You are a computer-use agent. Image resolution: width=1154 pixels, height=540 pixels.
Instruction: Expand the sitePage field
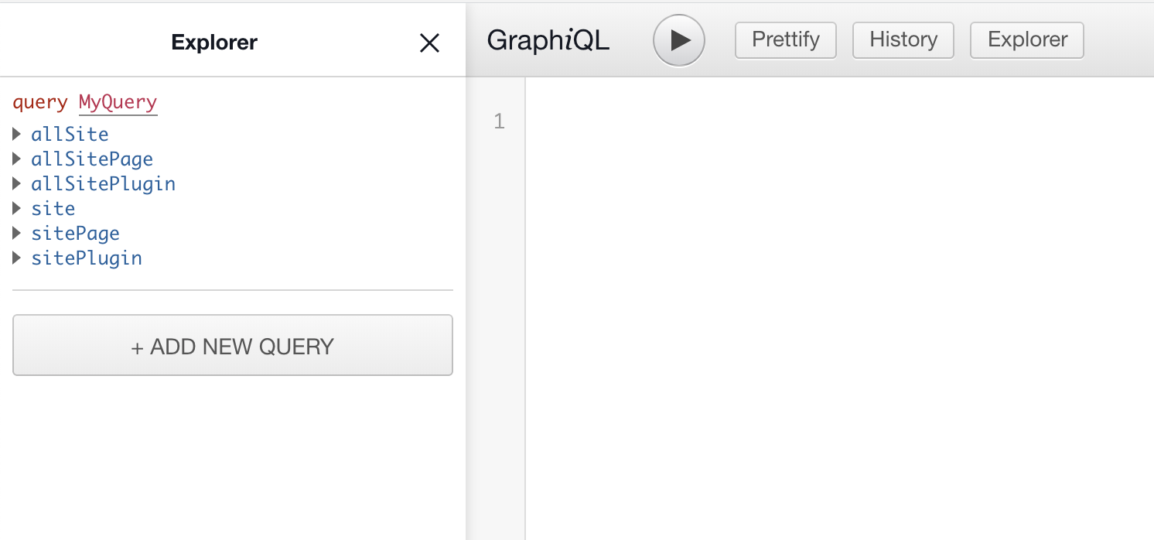[17, 233]
